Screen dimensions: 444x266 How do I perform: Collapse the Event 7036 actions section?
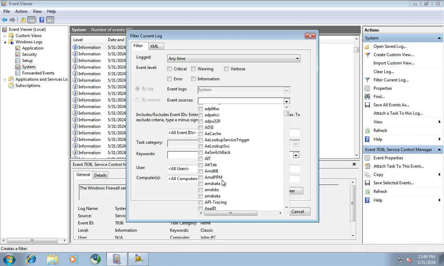click(439, 150)
